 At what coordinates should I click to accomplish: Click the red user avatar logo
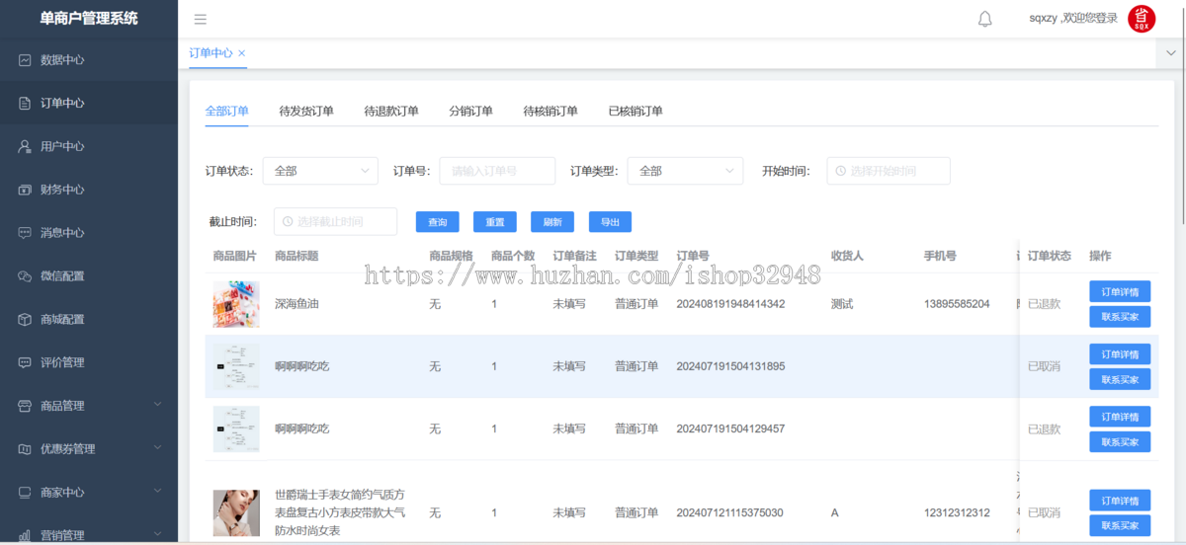coord(1142,19)
